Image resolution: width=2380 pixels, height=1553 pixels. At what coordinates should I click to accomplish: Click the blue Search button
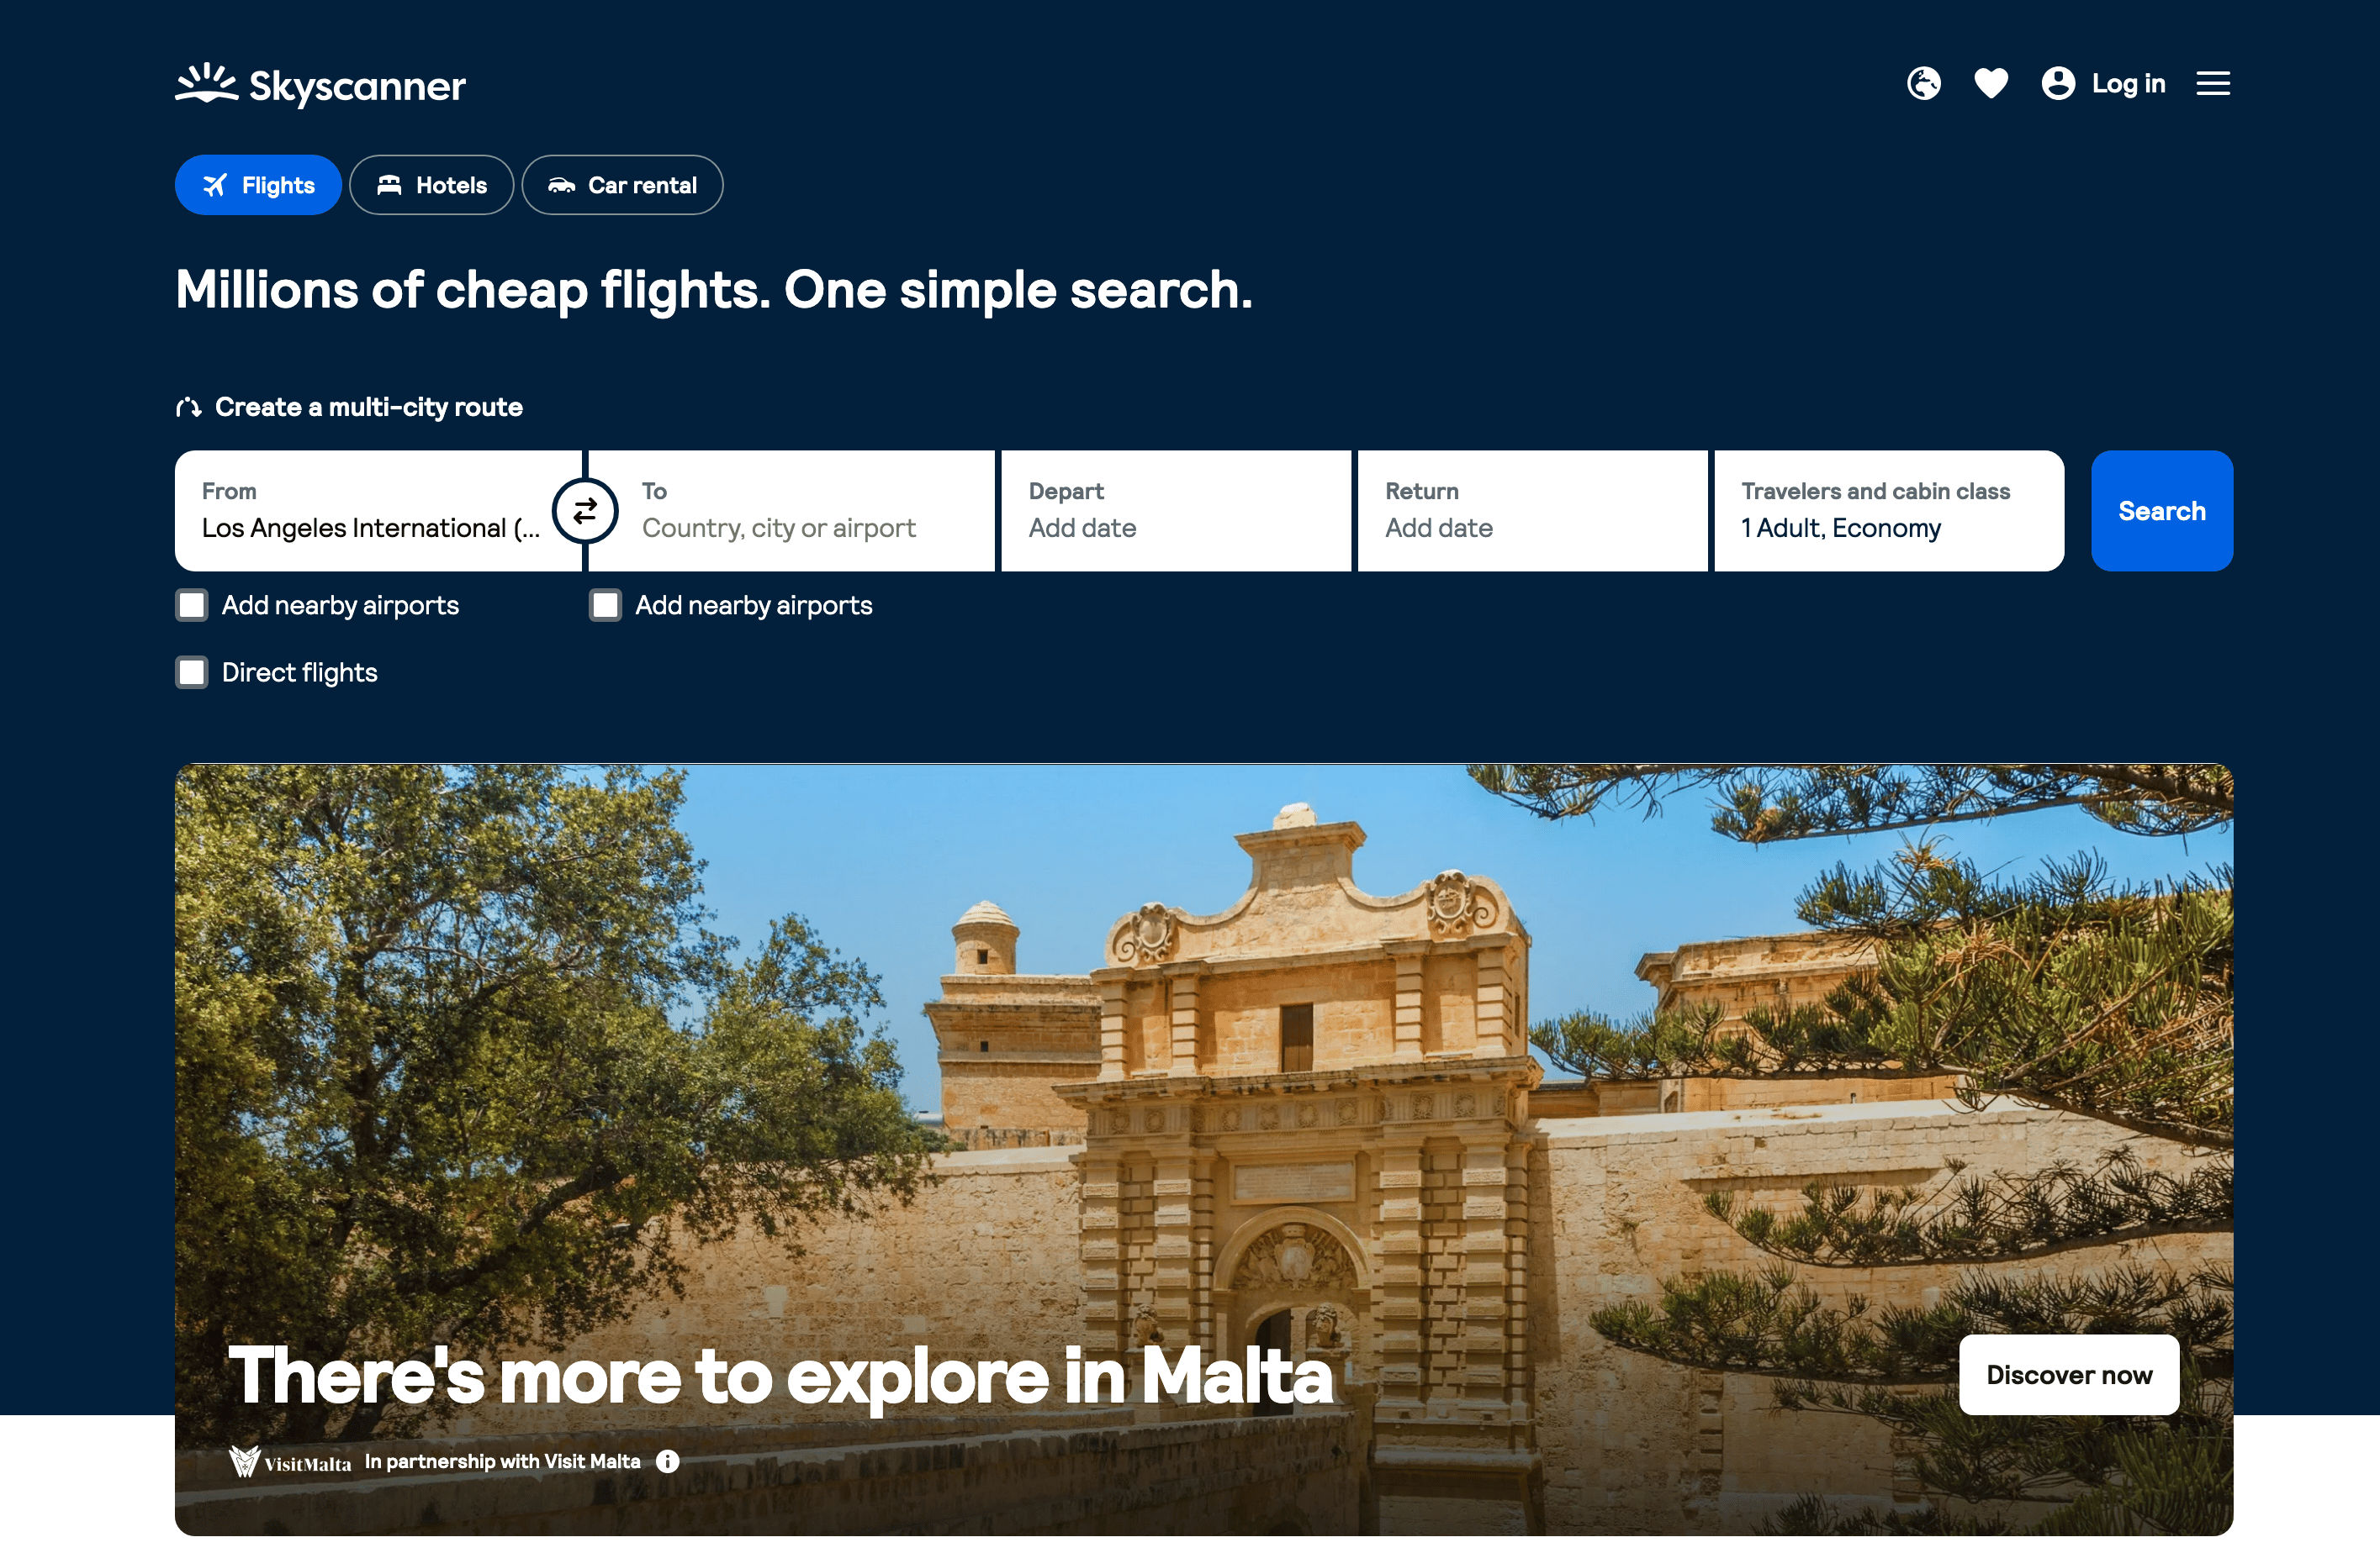tap(2161, 512)
